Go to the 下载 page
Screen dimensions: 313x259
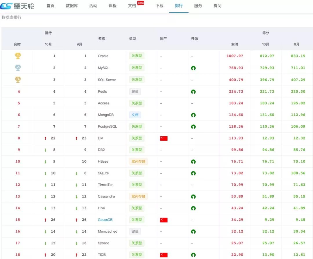point(159,6)
